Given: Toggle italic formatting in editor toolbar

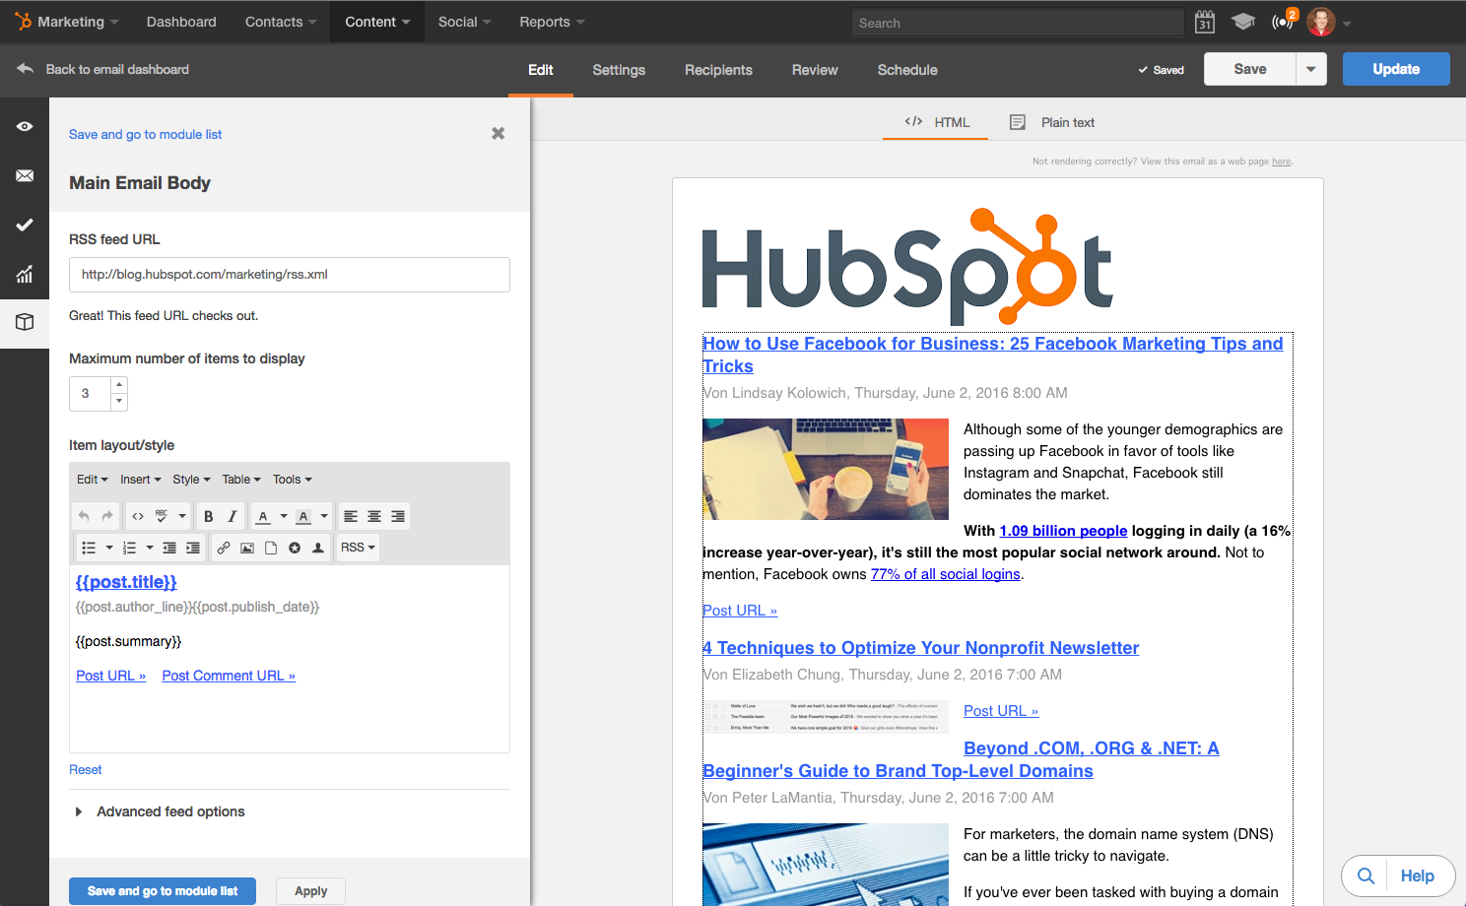Looking at the screenshot, I should (232, 516).
